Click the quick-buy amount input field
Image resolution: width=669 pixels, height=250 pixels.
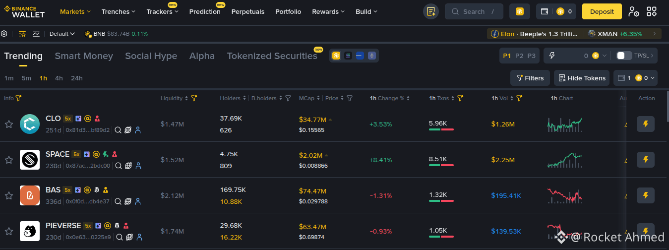(x=573, y=56)
